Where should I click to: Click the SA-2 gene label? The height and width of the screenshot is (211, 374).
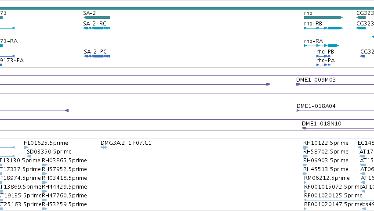click(90, 13)
